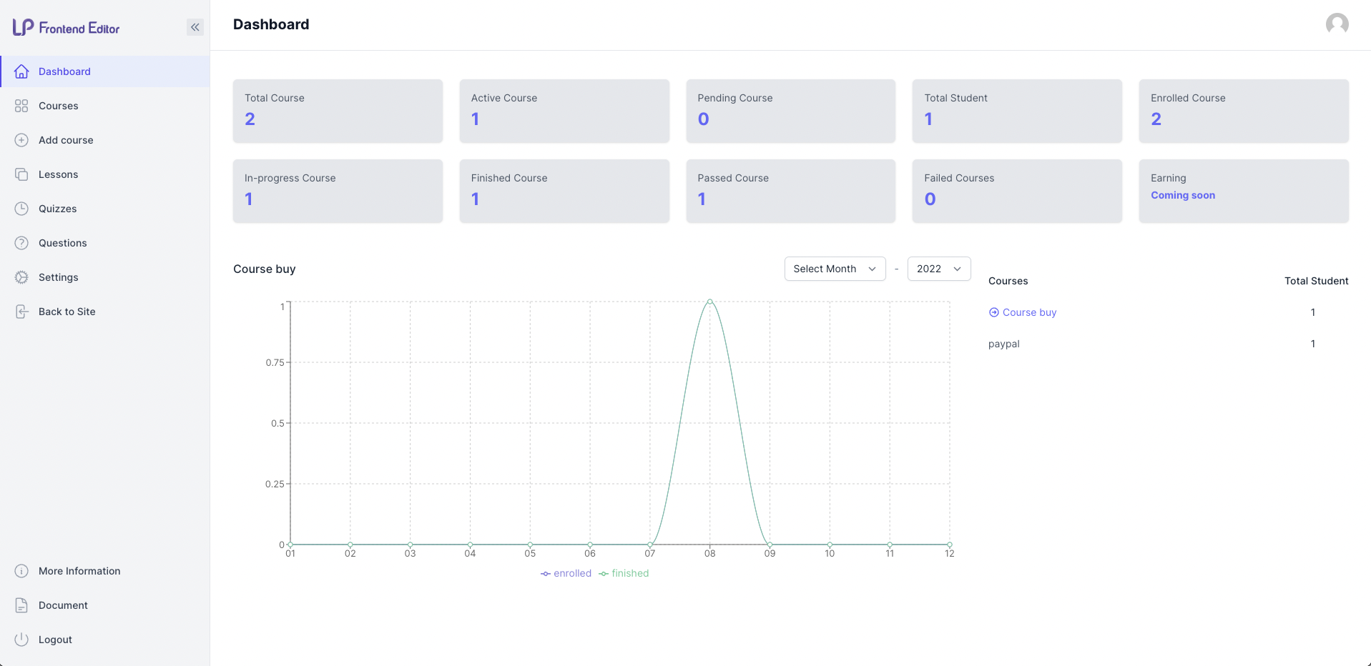The image size is (1371, 666).
Task: Click the Courses grid icon
Action: point(21,106)
